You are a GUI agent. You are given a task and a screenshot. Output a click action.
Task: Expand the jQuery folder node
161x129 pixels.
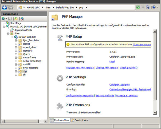pyautogui.click(x=16, y=54)
